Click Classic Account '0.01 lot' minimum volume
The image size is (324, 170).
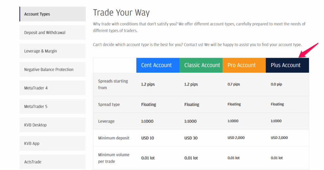point(191,158)
